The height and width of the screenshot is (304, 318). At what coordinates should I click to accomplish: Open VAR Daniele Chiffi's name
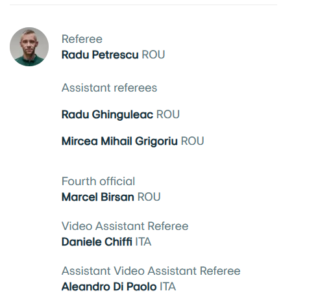tap(97, 242)
